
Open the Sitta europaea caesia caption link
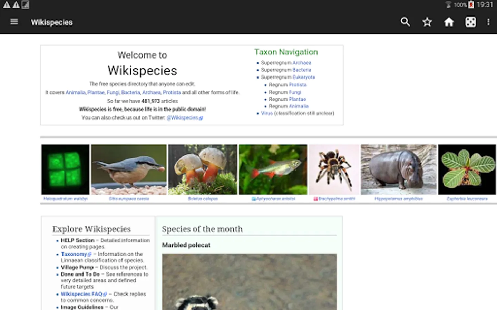click(129, 199)
